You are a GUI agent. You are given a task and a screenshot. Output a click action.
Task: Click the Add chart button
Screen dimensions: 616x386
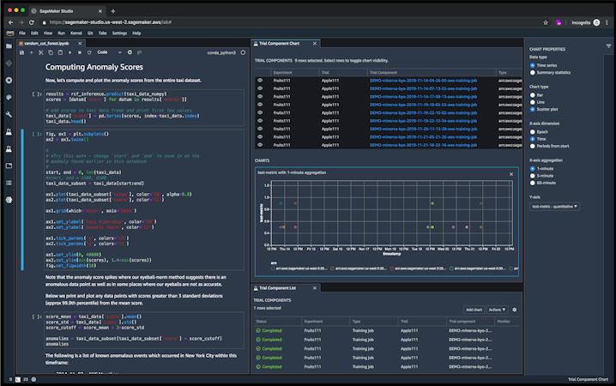[474, 310]
